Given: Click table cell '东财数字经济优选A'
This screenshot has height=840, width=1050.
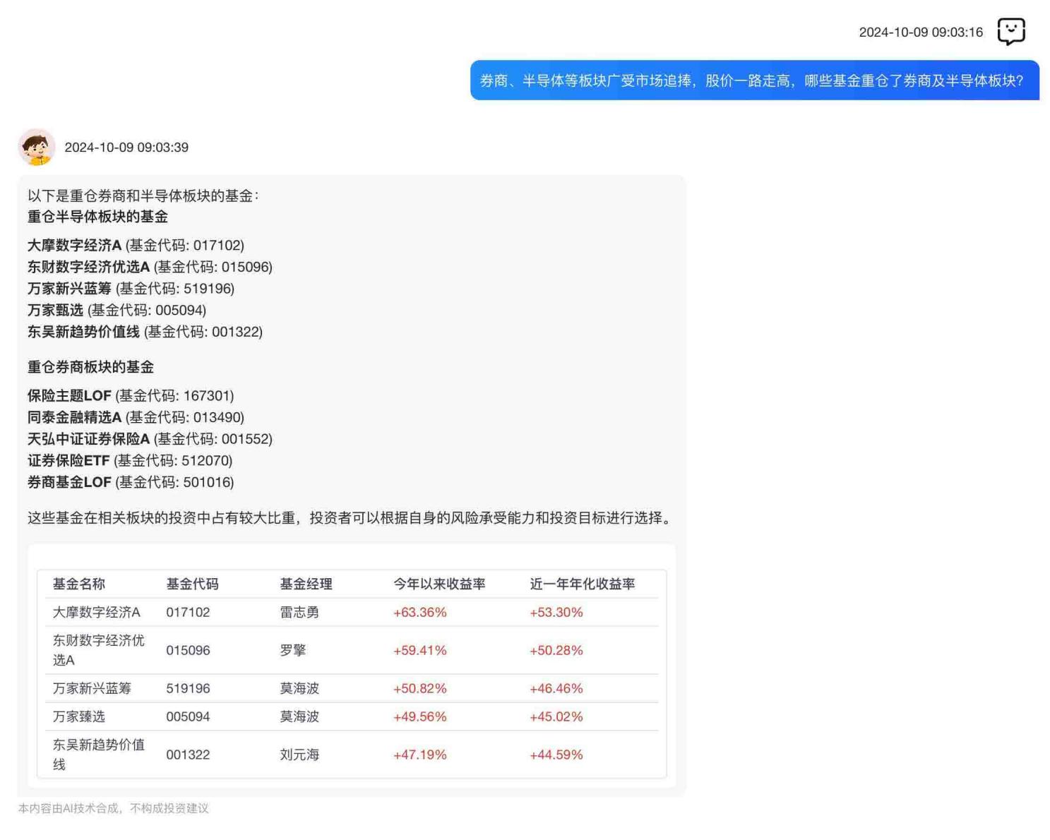Looking at the screenshot, I should [x=99, y=650].
